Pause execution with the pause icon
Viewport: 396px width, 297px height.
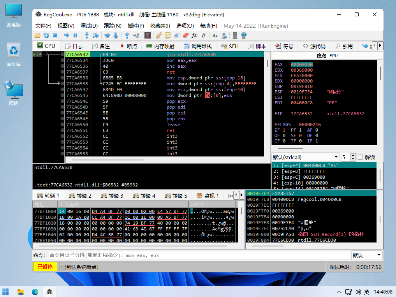(75, 35)
